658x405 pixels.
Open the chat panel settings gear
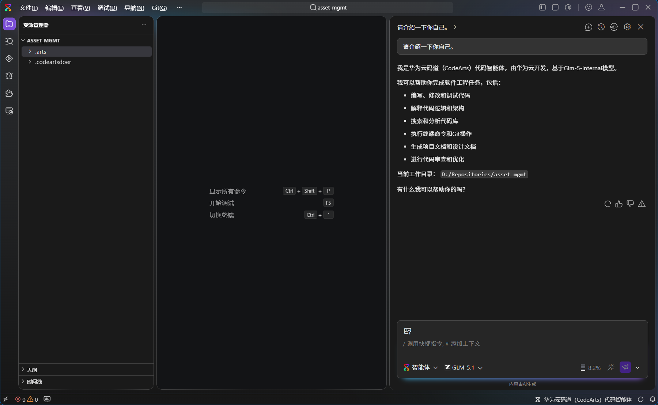coord(627,27)
